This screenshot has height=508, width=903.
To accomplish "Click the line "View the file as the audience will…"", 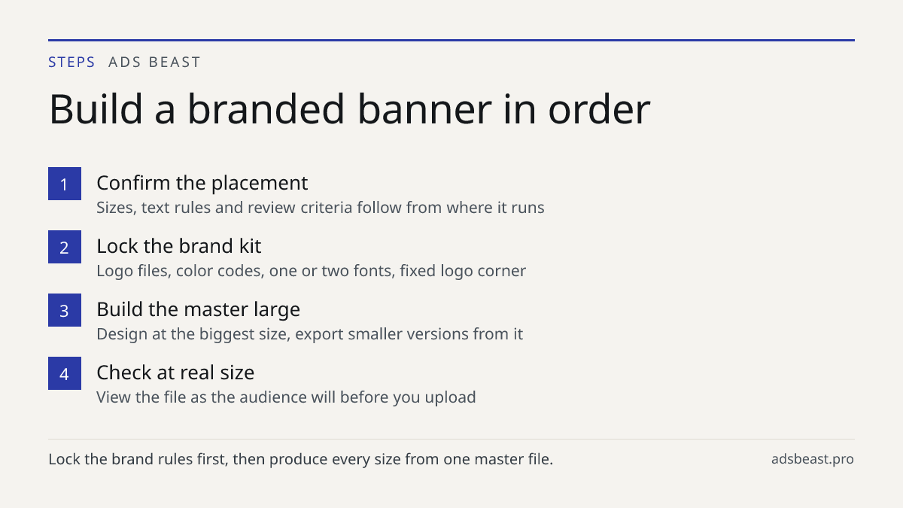I will pos(286,397).
